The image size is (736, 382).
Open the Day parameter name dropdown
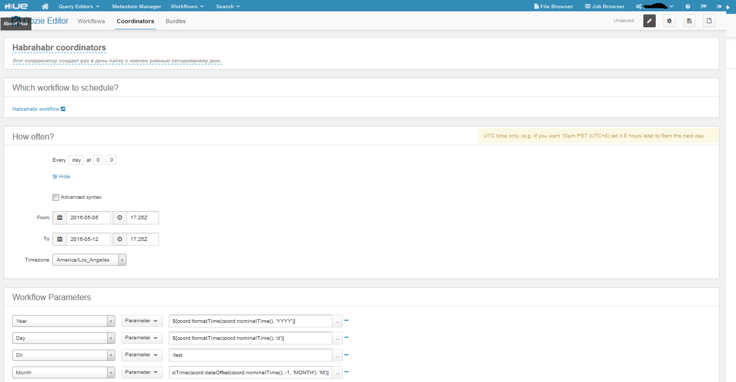64,338
